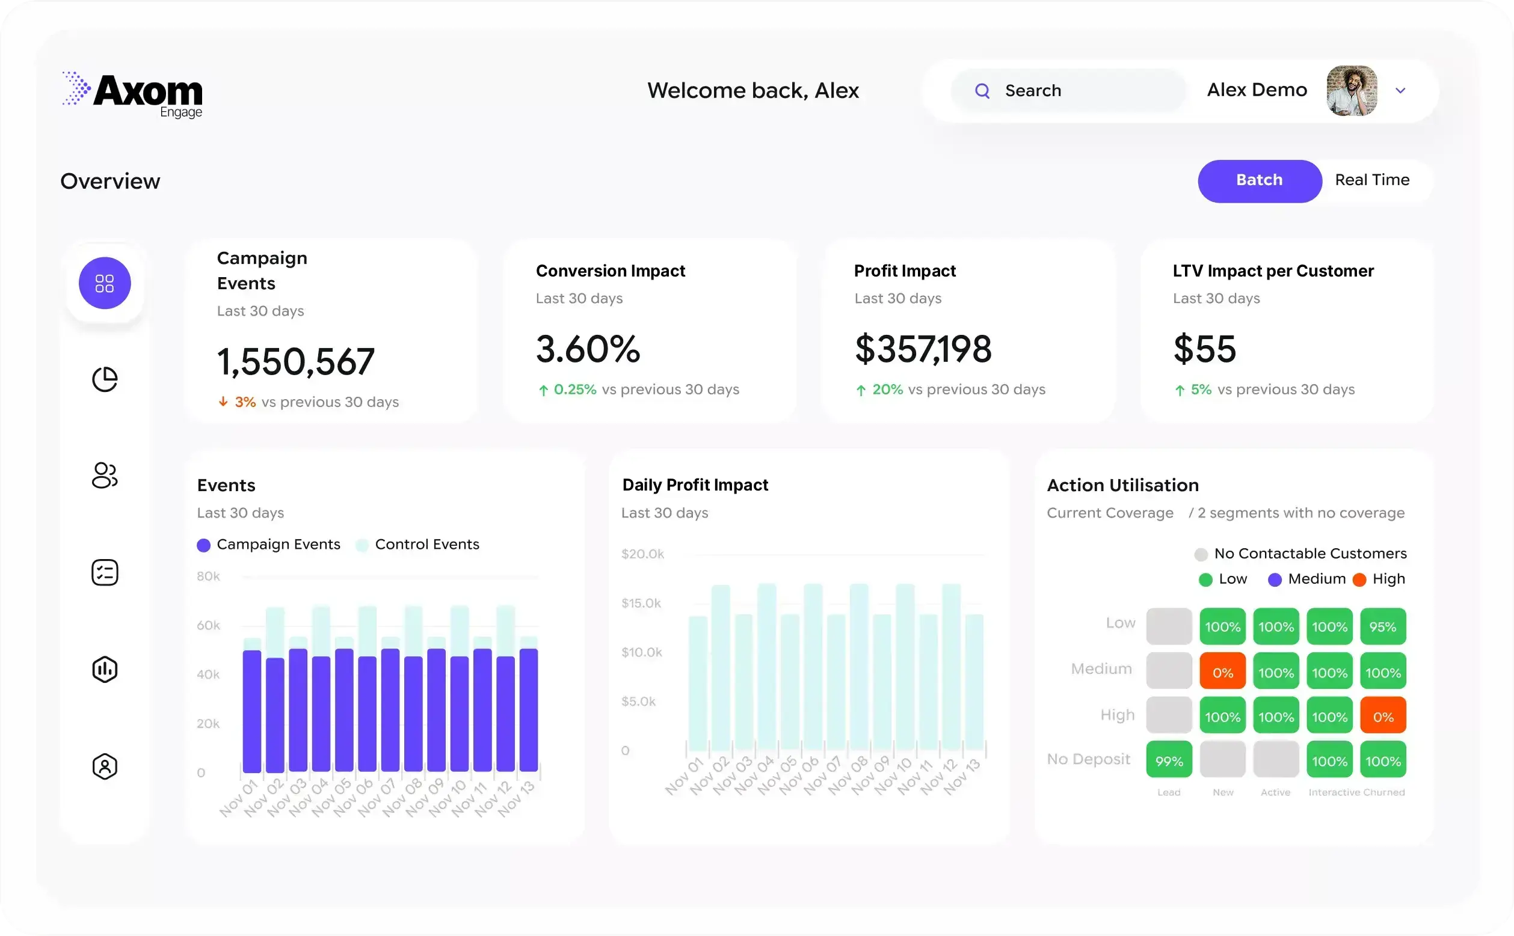Image resolution: width=1514 pixels, height=936 pixels.
Task: Focus the Search input field
Action: tap(1068, 91)
